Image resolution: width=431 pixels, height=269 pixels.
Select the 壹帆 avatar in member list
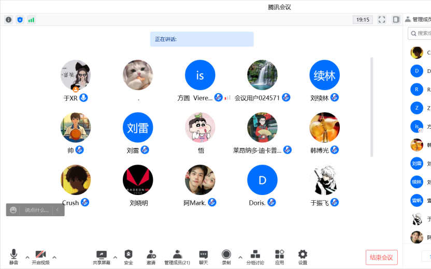[416, 200]
